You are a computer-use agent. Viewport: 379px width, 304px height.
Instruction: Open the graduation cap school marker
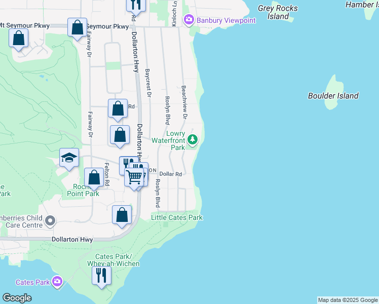tap(69, 158)
